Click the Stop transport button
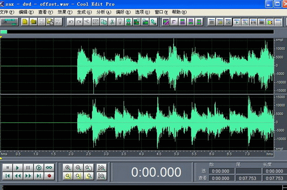The image size is (287, 190). [8, 168]
